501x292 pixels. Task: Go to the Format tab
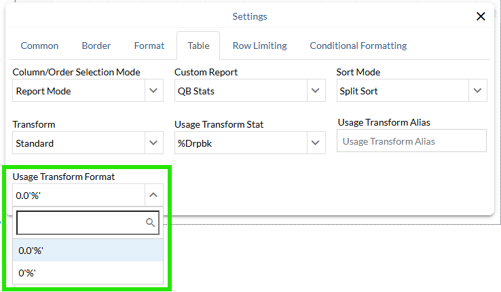click(149, 46)
